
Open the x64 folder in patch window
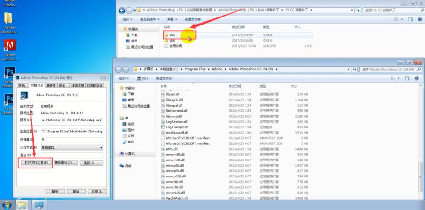(172, 35)
